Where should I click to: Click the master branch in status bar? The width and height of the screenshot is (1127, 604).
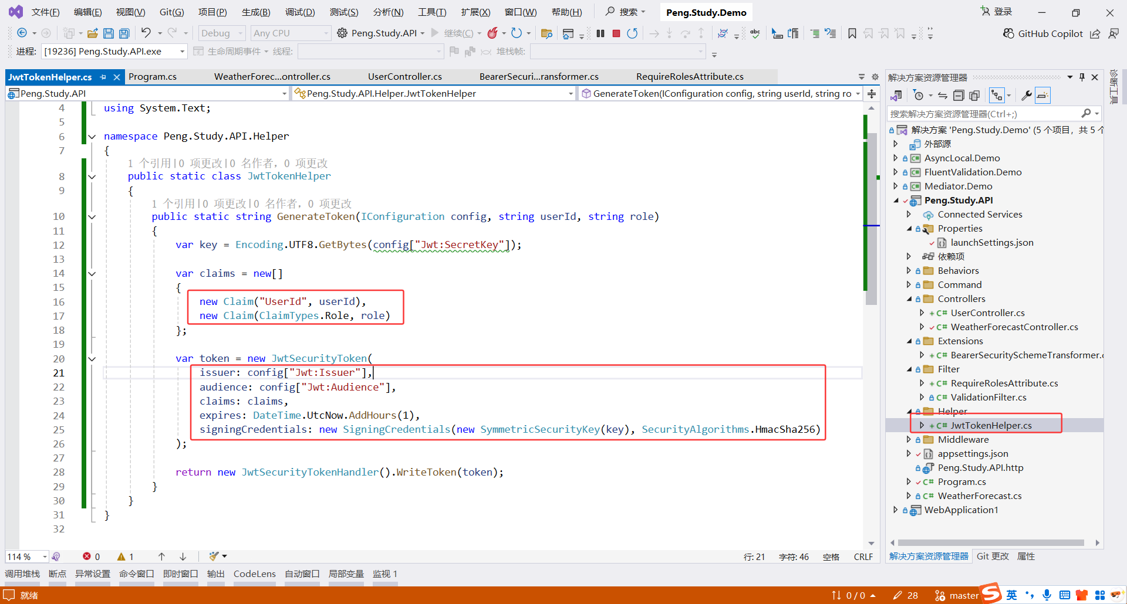[957, 596]
